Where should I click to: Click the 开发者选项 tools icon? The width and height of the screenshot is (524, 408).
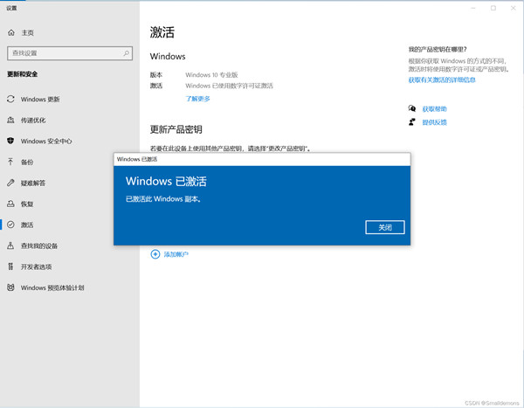(10, 266)
